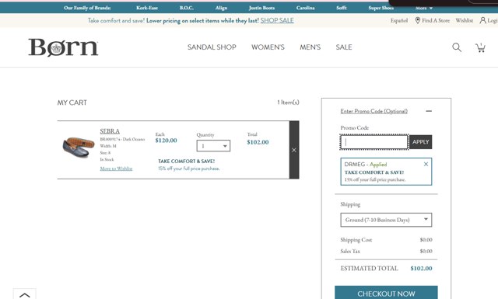498x299 pixels.
Task: Click the MY CART heading
Action: [x=72, y=103]
